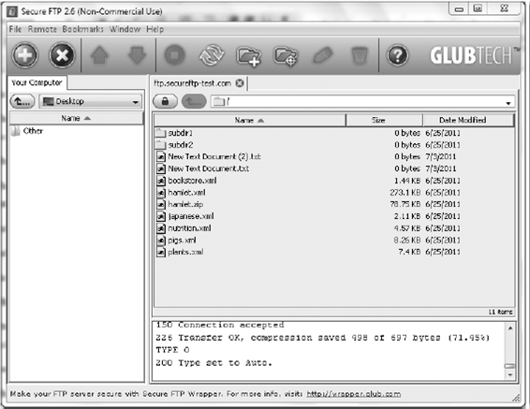Image resolution: width=530 pixels, height=409 pixels.
Task: Open the File menu
Action: coord(15,29)
